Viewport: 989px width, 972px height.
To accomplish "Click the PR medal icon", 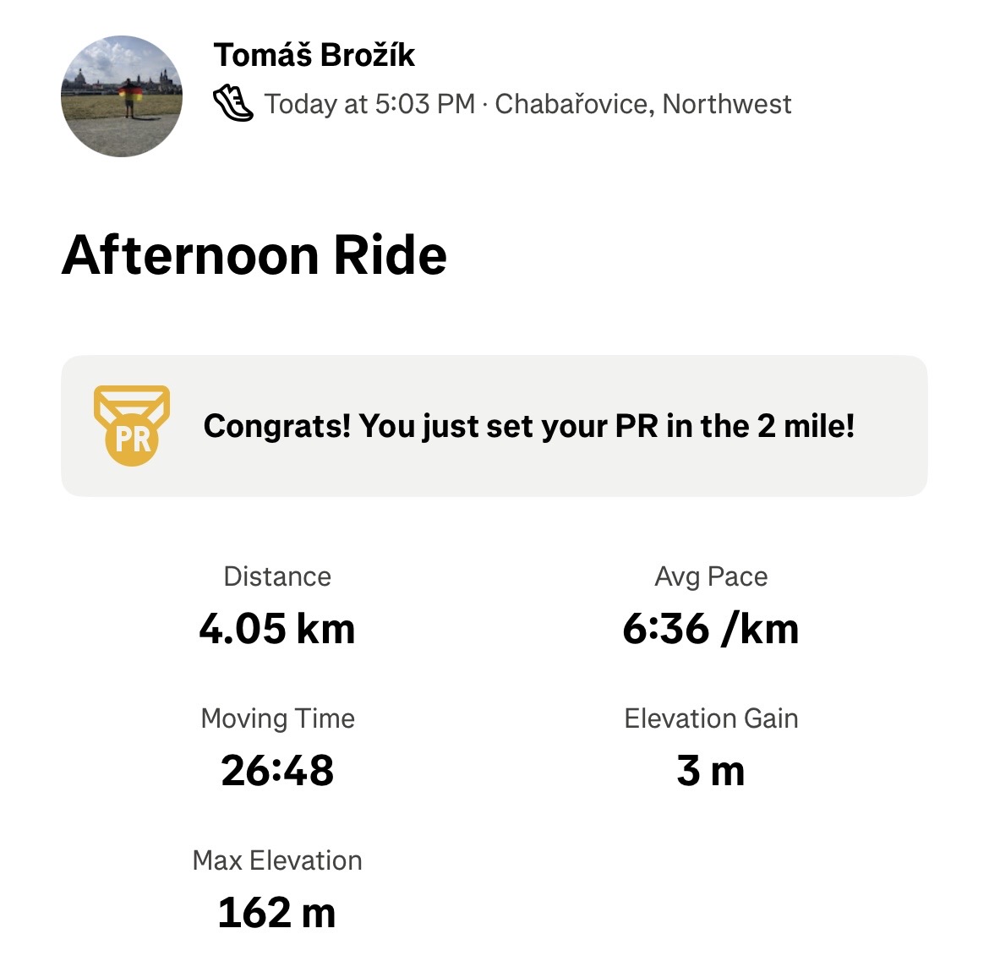I will click(x=132, y=426).
